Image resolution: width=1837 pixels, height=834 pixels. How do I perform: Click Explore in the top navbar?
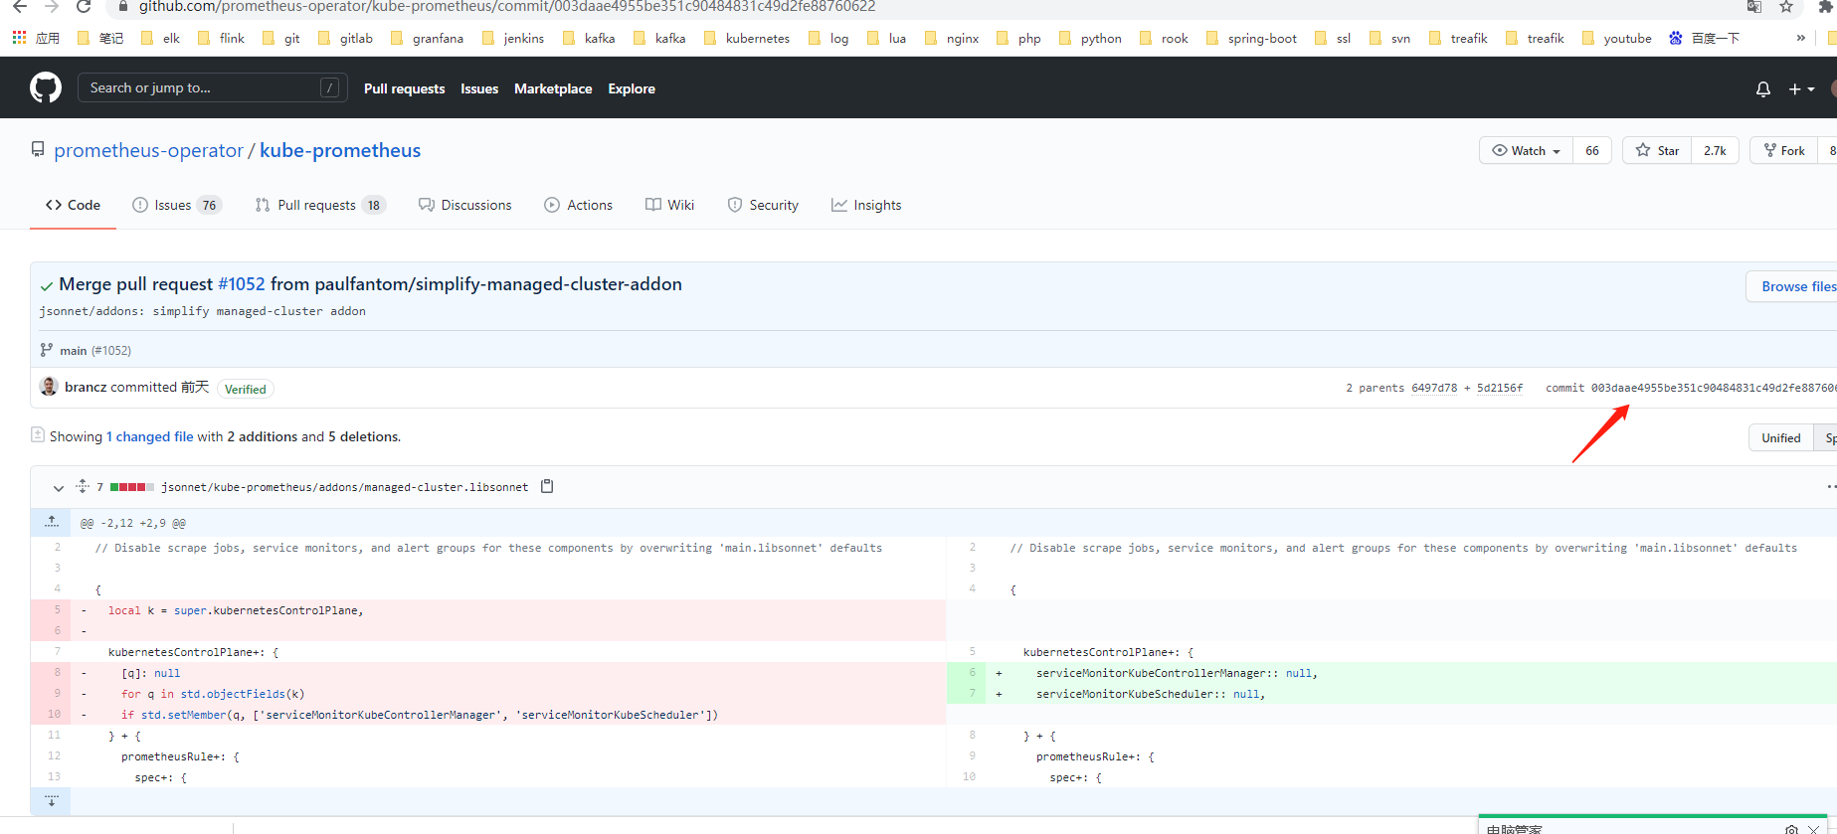(632, 88)
